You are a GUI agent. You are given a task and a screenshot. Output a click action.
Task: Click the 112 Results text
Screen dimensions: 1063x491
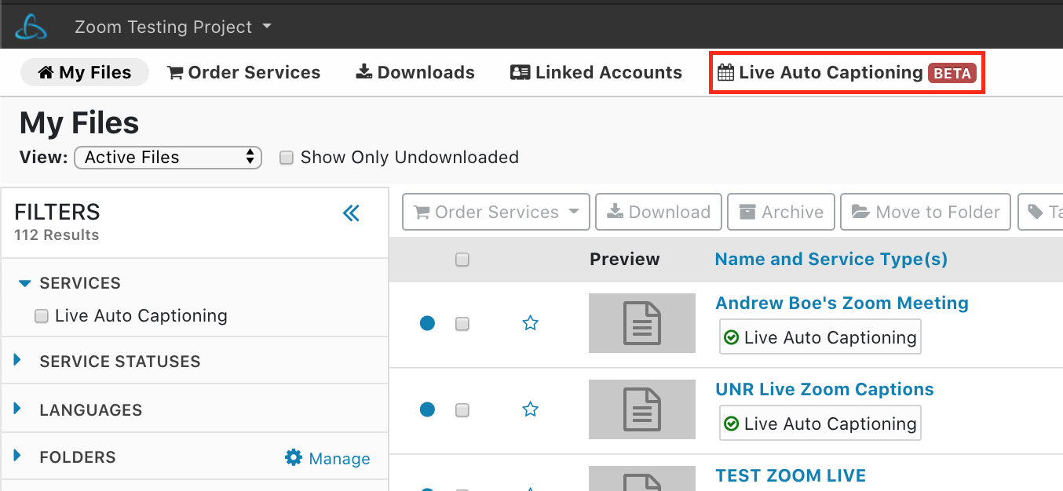[57, 235]
